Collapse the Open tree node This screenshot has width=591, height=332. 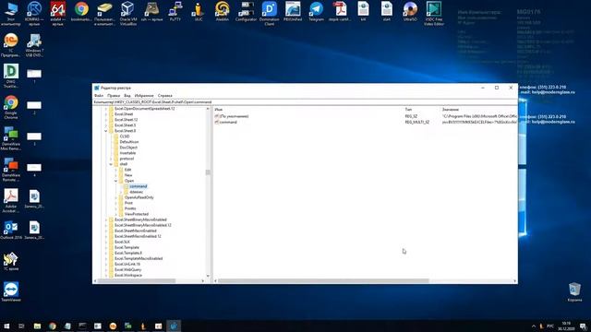pyautogui.click(x=115, y=181)
